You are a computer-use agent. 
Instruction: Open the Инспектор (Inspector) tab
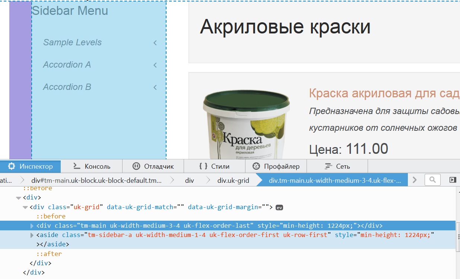(31, 166)
